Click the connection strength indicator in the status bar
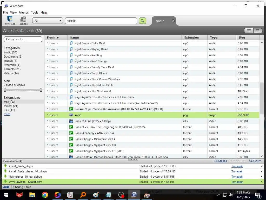Image resolution: width=266 pixels, height=200 pixels. (6, 187)
